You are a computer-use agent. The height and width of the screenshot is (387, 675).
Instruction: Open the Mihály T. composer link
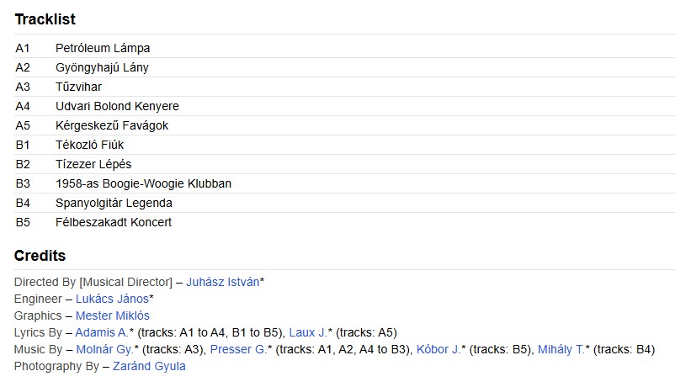561,349
